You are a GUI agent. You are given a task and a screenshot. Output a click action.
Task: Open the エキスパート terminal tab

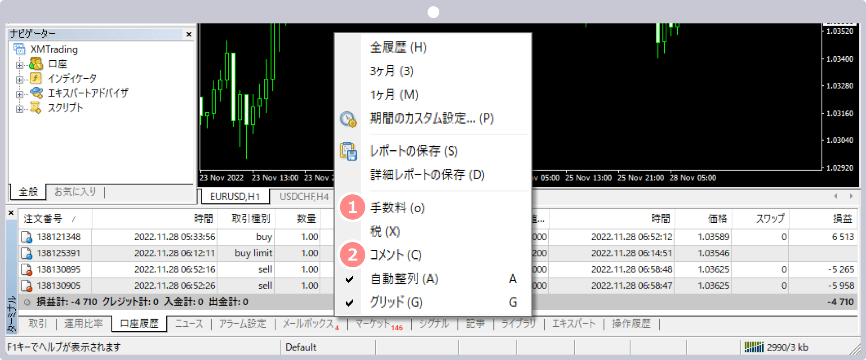coord(574,324)
